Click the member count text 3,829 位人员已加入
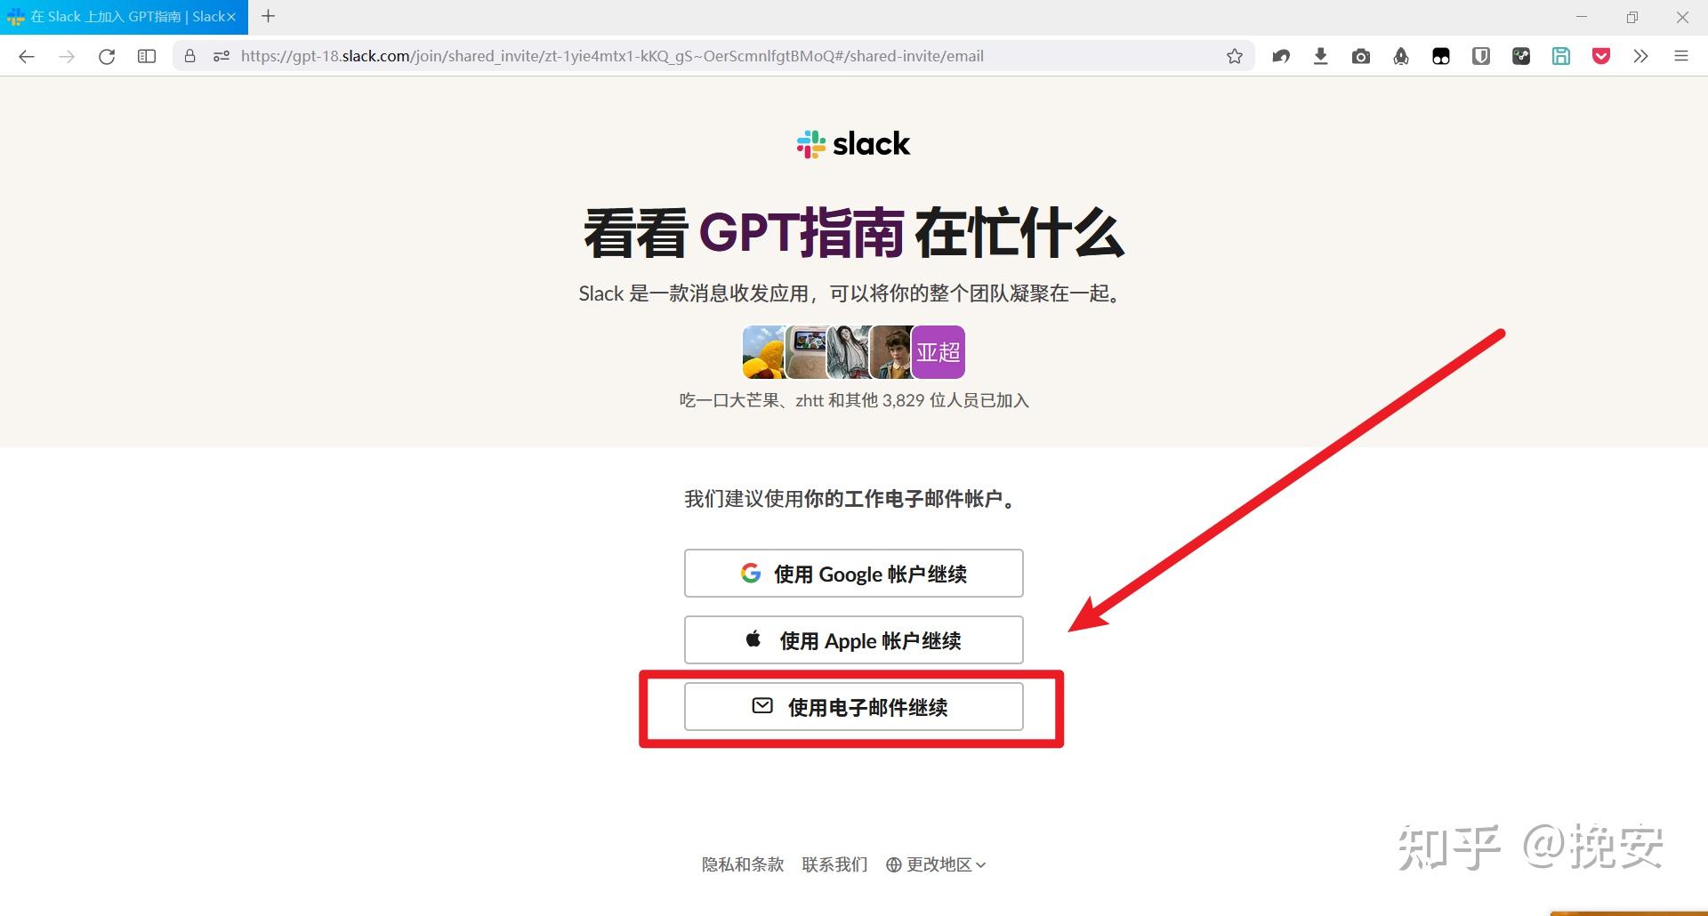 click(955, 401)
